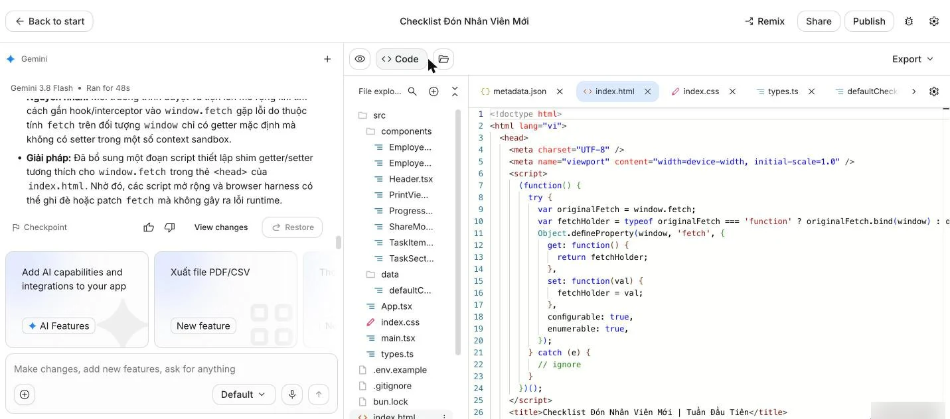Click View changes link
This screenshot has height=419, width=950.
point(221,227)
